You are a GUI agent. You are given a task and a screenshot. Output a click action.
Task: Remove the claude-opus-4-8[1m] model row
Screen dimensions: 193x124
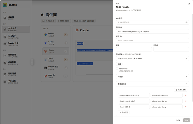tap(185, 101)
